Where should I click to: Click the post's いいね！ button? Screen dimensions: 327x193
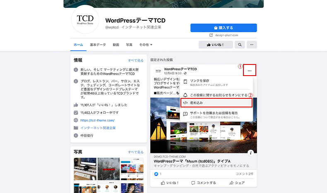click(x=170, y=183)
